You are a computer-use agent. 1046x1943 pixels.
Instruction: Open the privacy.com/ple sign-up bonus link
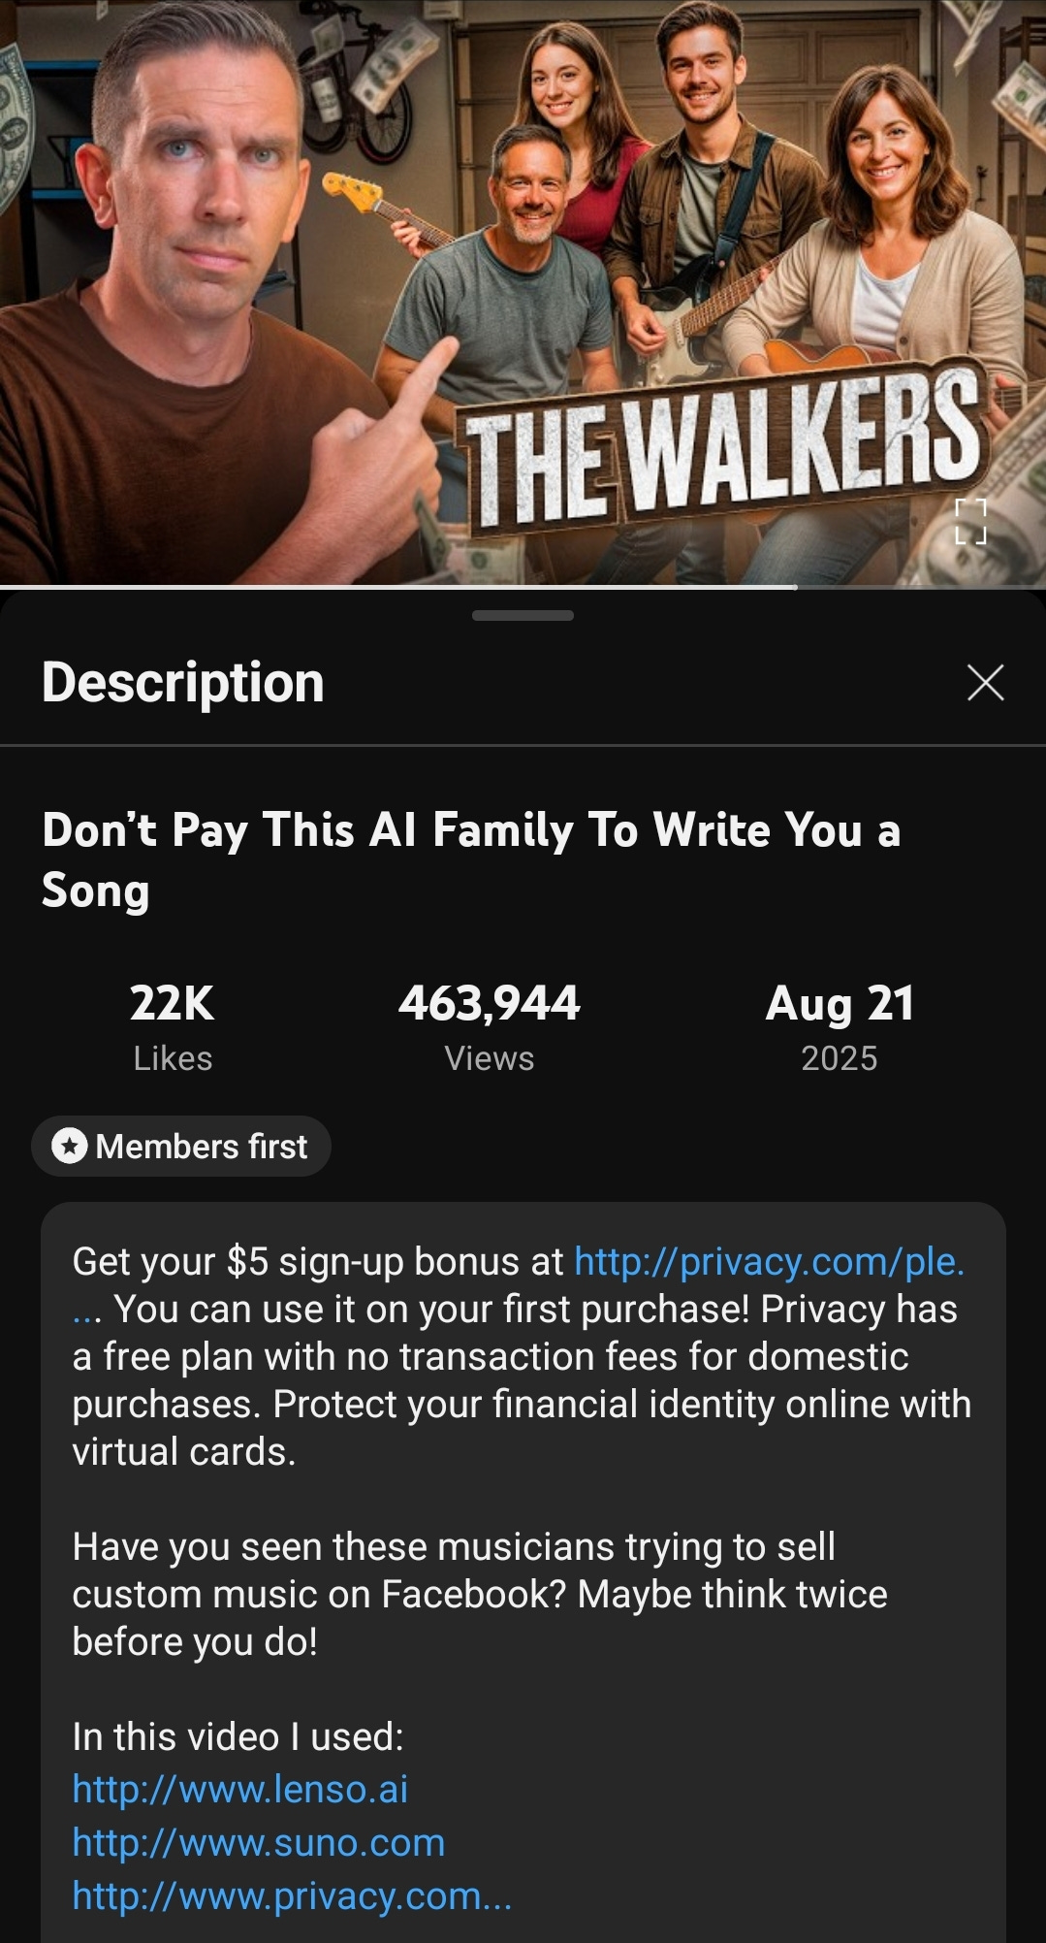(770, 1261)
